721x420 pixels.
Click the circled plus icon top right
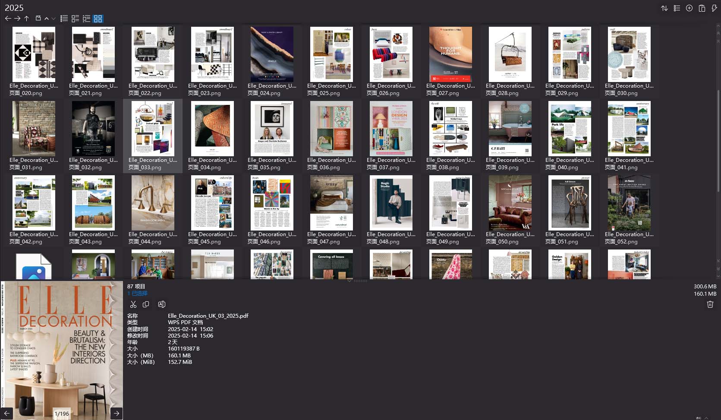click(689, 8)
